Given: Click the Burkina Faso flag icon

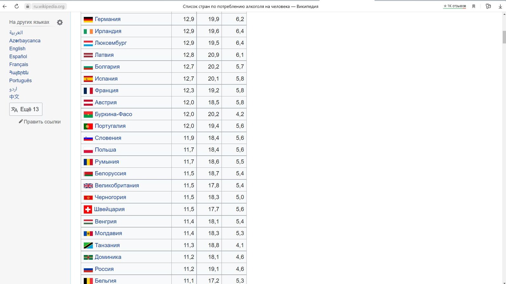Looking at the screenshot, I should coord(88,114).
